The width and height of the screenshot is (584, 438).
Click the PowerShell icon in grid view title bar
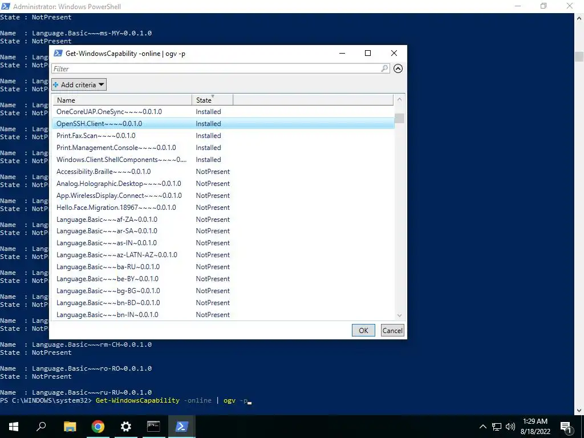point(58,53)
